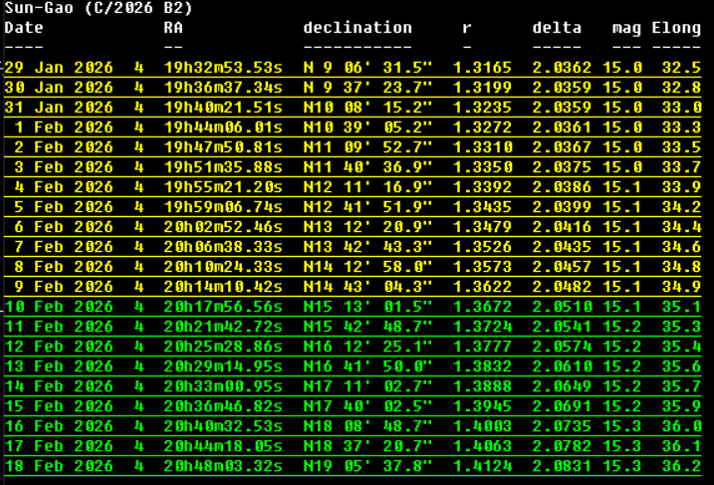Click the delta column header
The image size is (714, 485).
[557, 28]
